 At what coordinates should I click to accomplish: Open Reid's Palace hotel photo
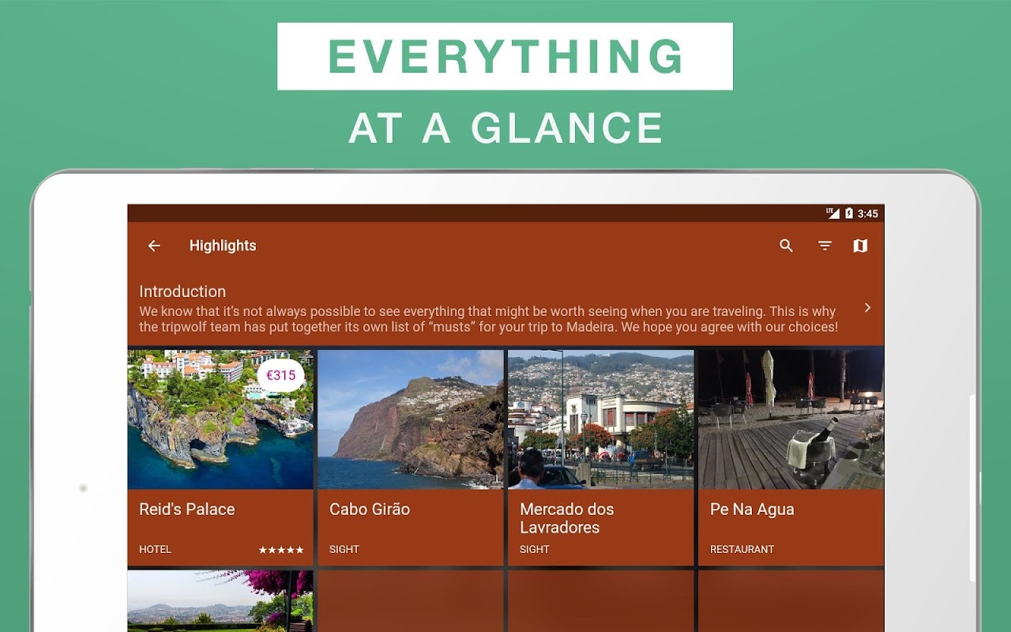pos(220,419)
